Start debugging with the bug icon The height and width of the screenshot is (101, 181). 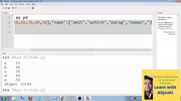click(x=16, y=8)
